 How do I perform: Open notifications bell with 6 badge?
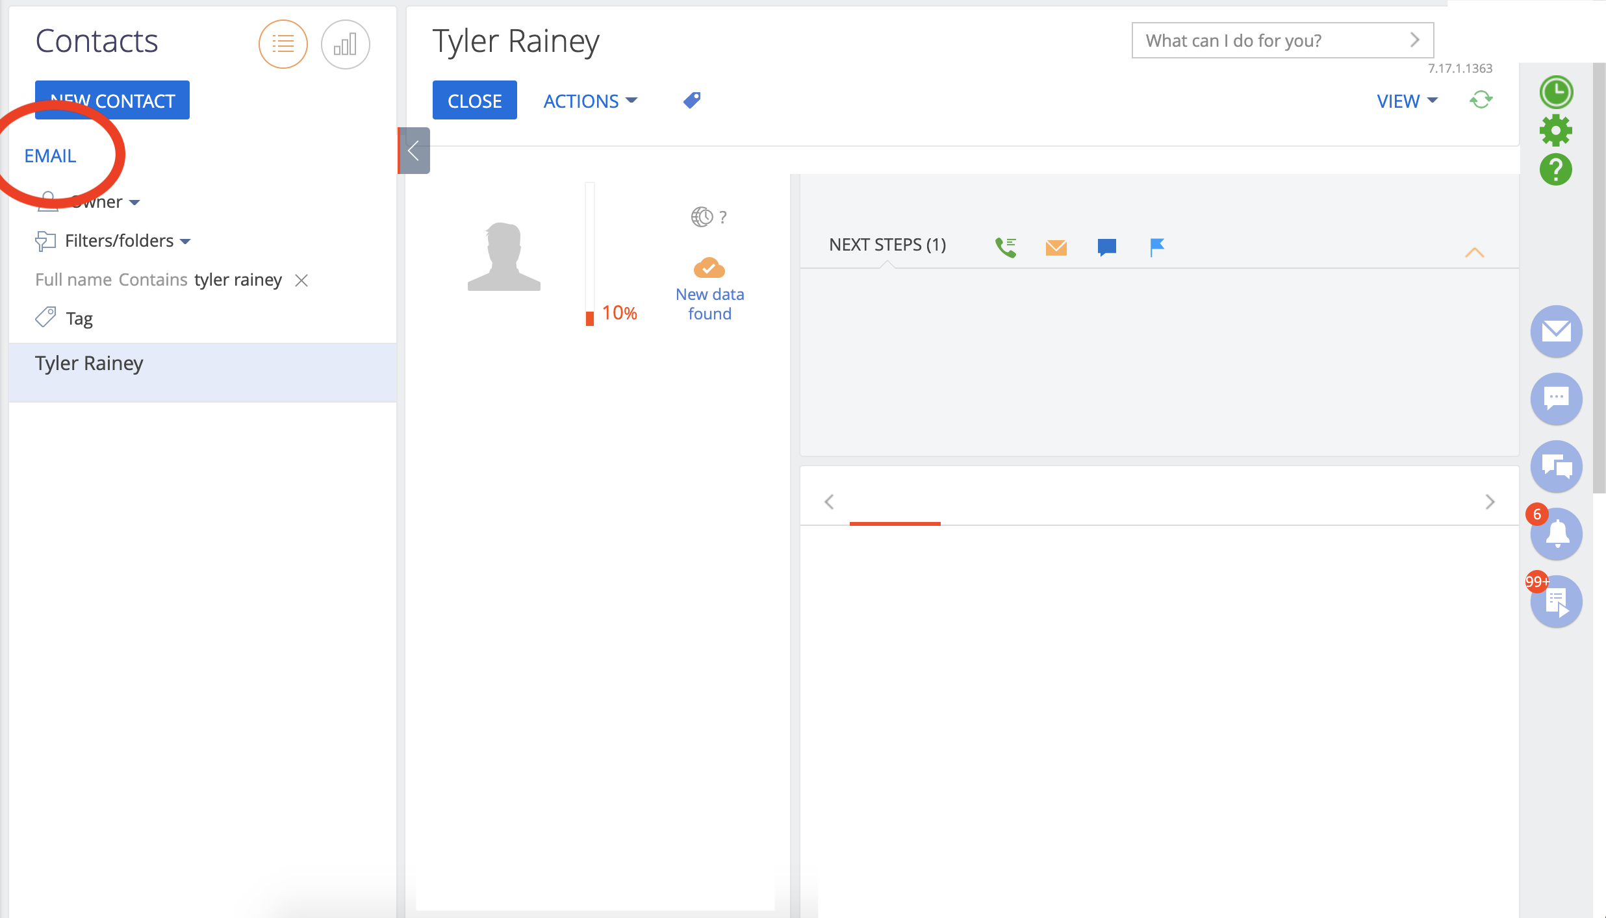point(1557,534)
